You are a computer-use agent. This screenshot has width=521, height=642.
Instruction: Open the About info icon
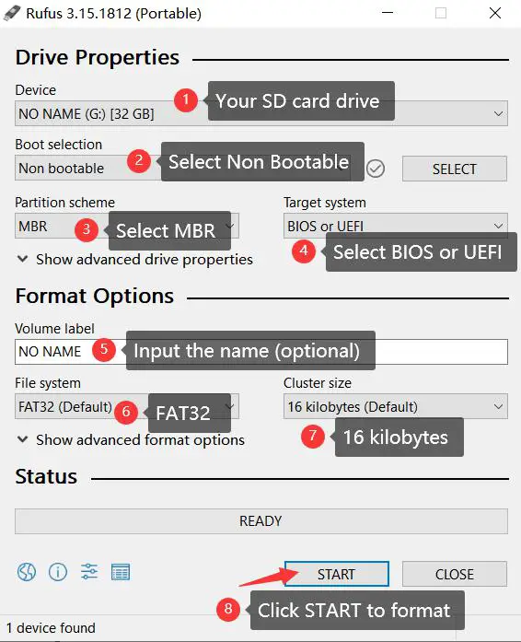click(58, 572)
